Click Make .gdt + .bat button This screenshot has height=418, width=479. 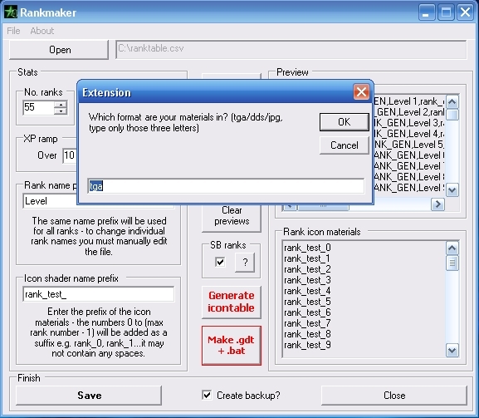(232, 346)
